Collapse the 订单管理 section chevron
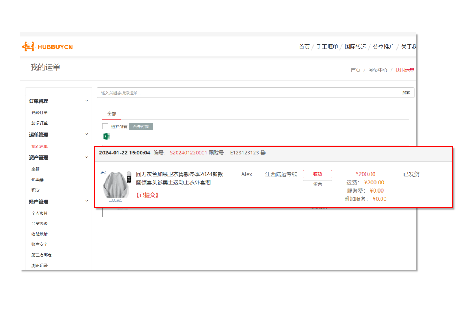This screenshot has height=326, width=468. tap(87, 101)
